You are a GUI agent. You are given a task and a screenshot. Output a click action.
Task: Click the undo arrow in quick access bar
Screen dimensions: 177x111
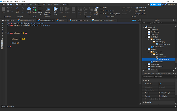[x=23, y=4]
